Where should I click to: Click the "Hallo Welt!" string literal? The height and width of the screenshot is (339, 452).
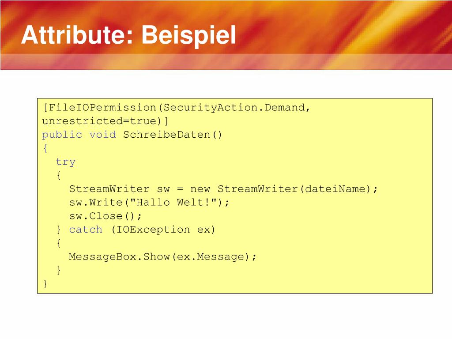coord(173,202)
